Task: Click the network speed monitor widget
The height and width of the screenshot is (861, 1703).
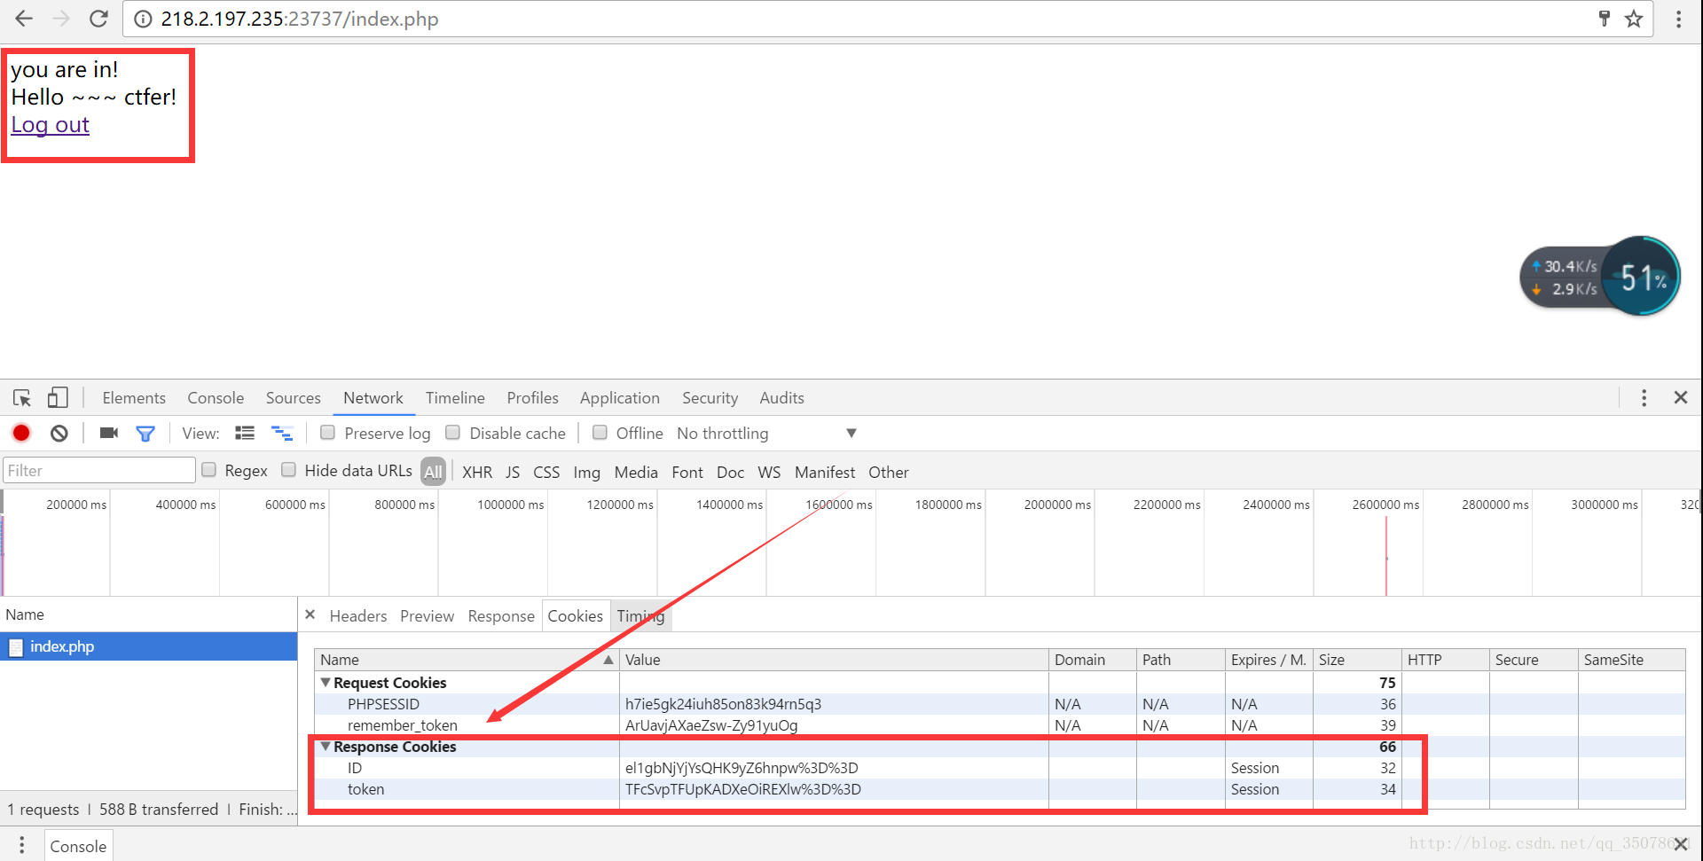Action: (x=1599, y=277)
